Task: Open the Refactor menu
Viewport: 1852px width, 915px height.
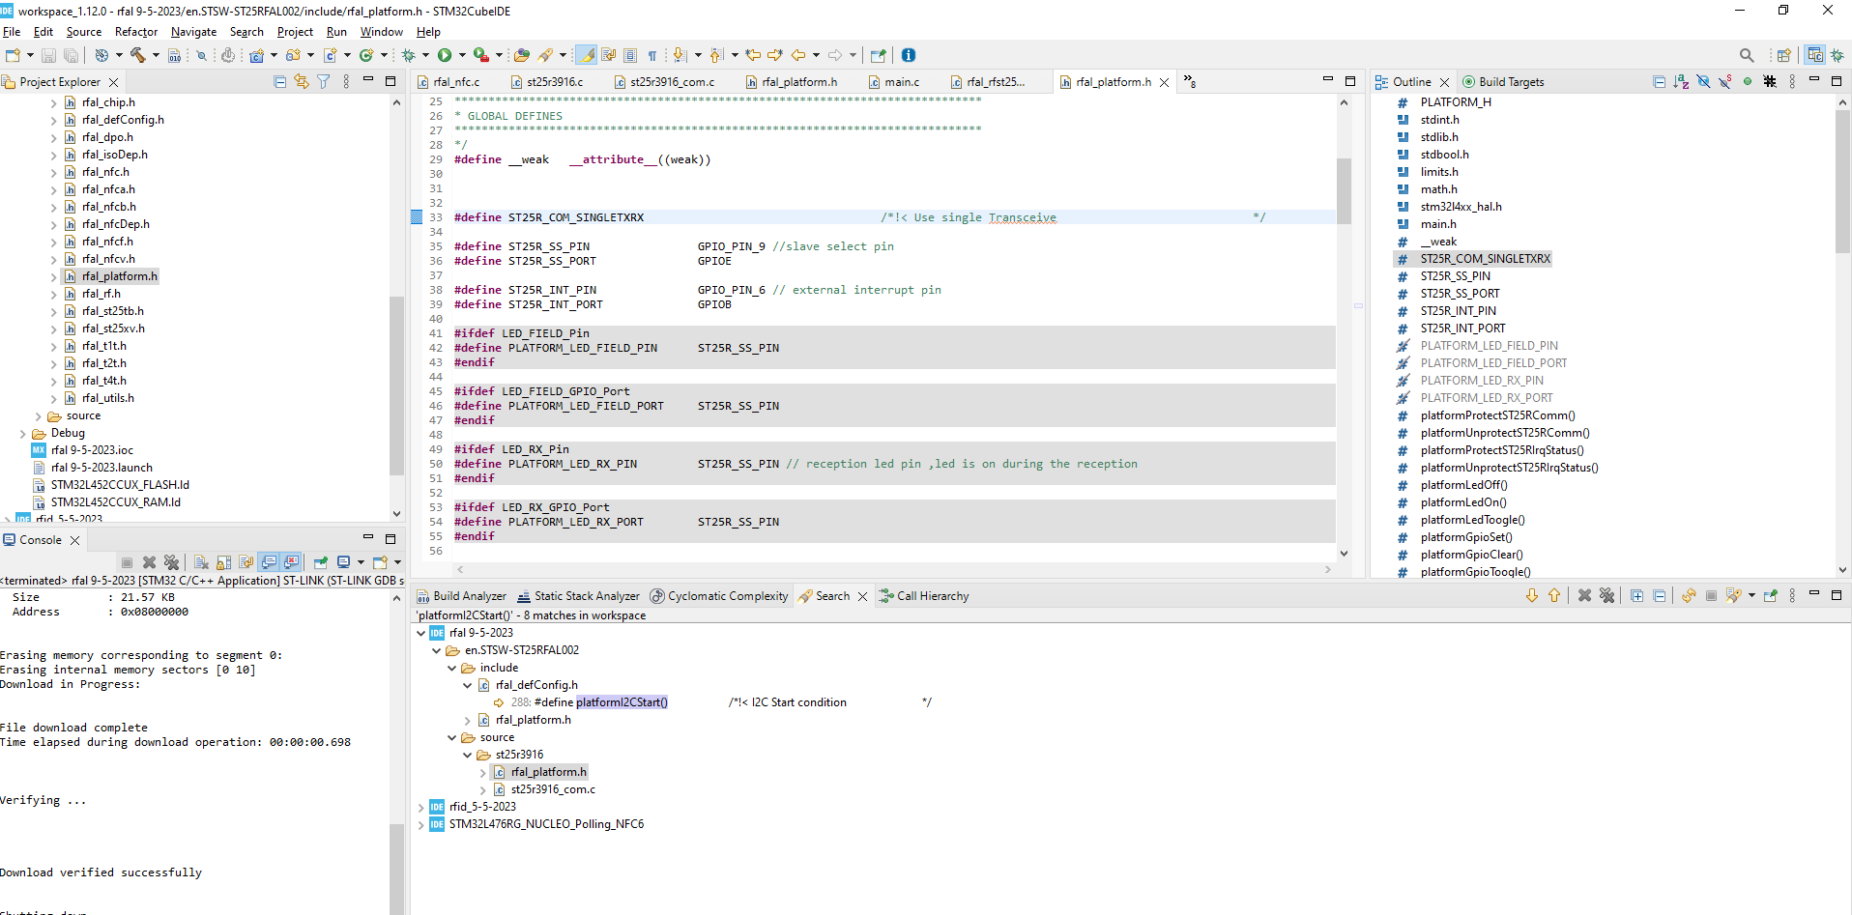Action: [x=135, y=32]
